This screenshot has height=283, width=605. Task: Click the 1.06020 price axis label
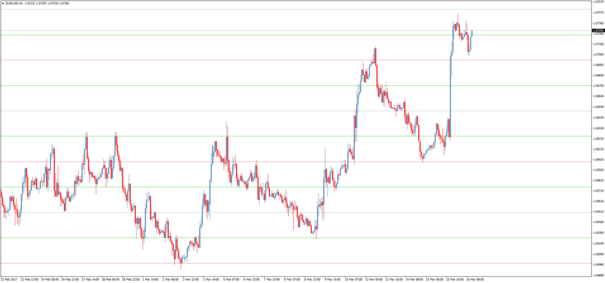[x=599, y=159]
